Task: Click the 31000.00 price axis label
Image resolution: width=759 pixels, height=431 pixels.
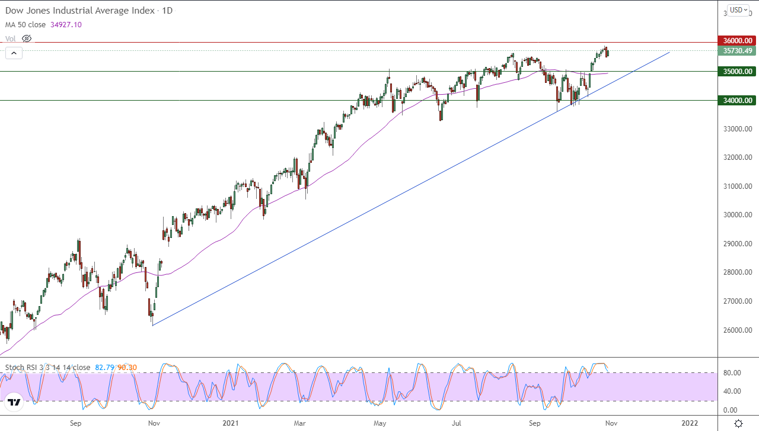Action: click(738, 186)
